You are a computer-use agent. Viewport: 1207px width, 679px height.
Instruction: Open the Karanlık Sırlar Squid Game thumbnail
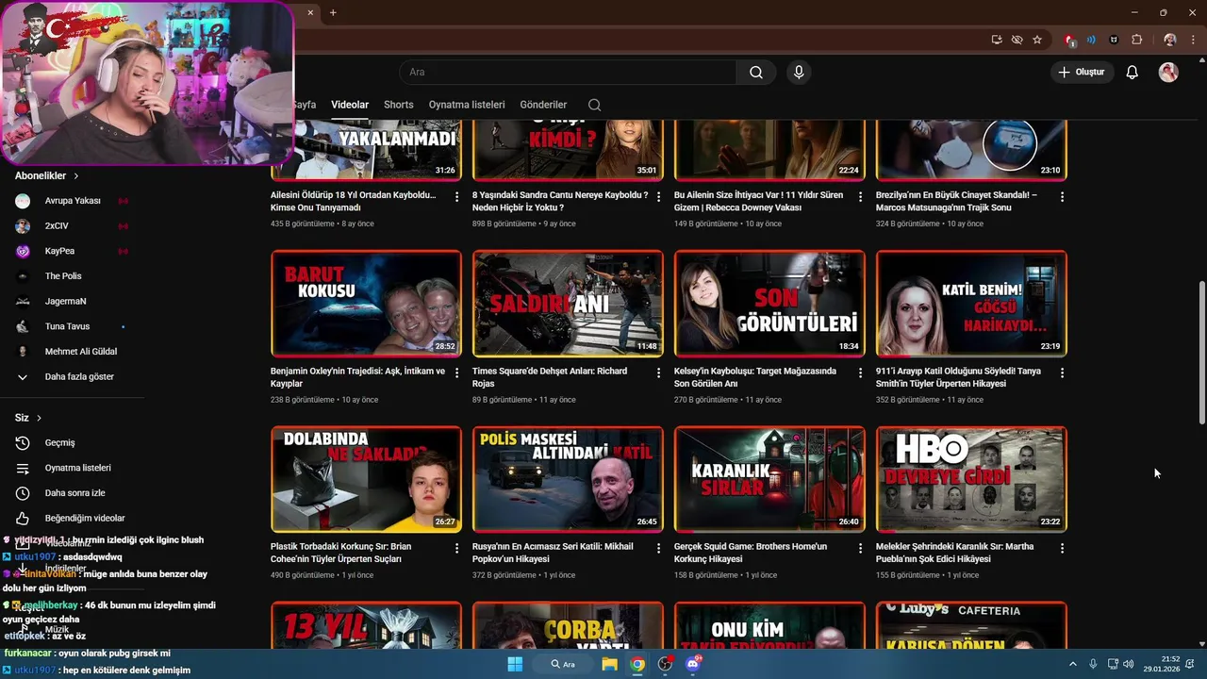click(769, 479)
